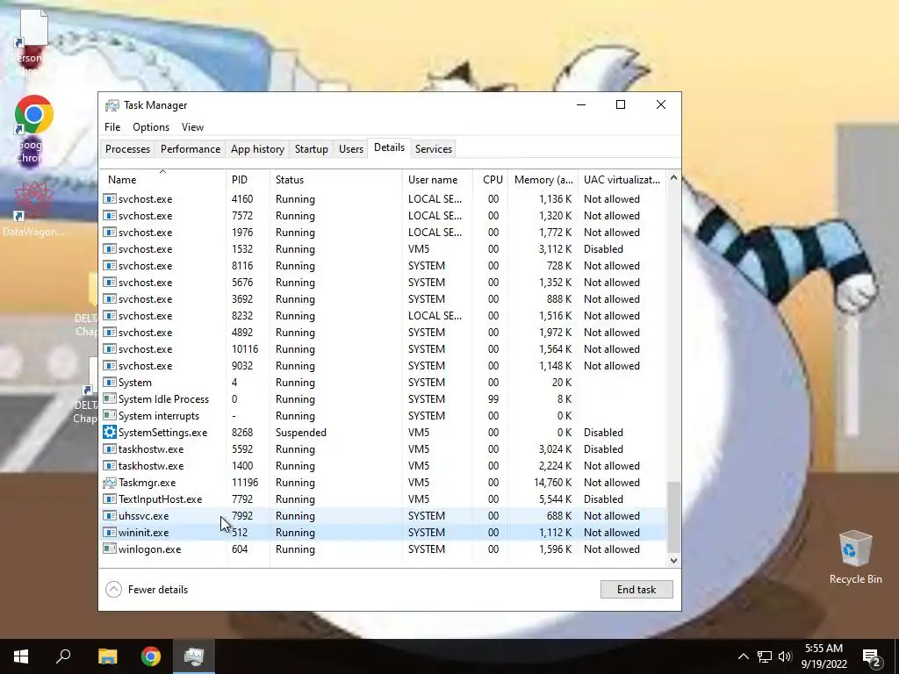Open the View menu
This screenshot has height=674, width=899.
click(192, 127)
